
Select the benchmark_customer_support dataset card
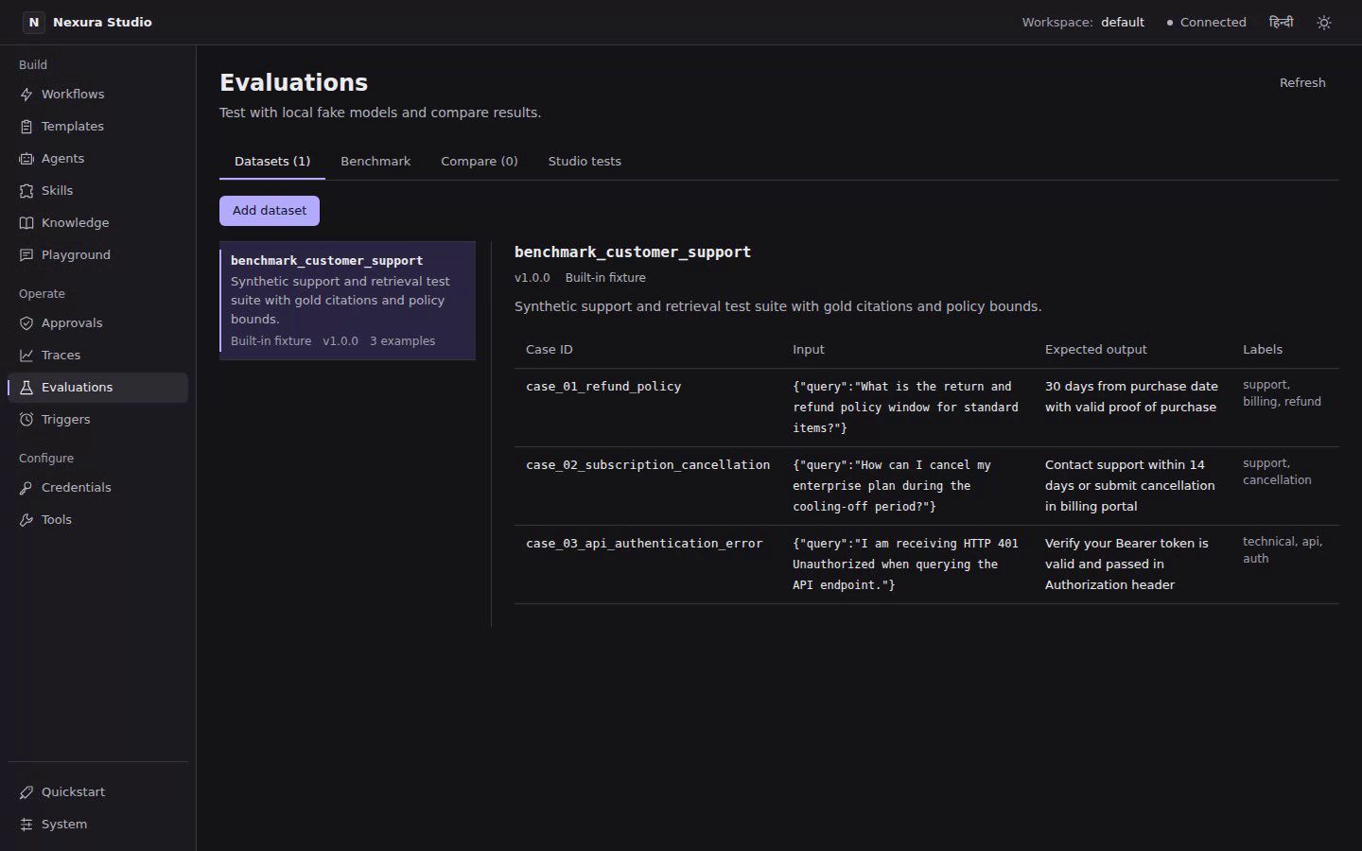[x=347, y=301]
